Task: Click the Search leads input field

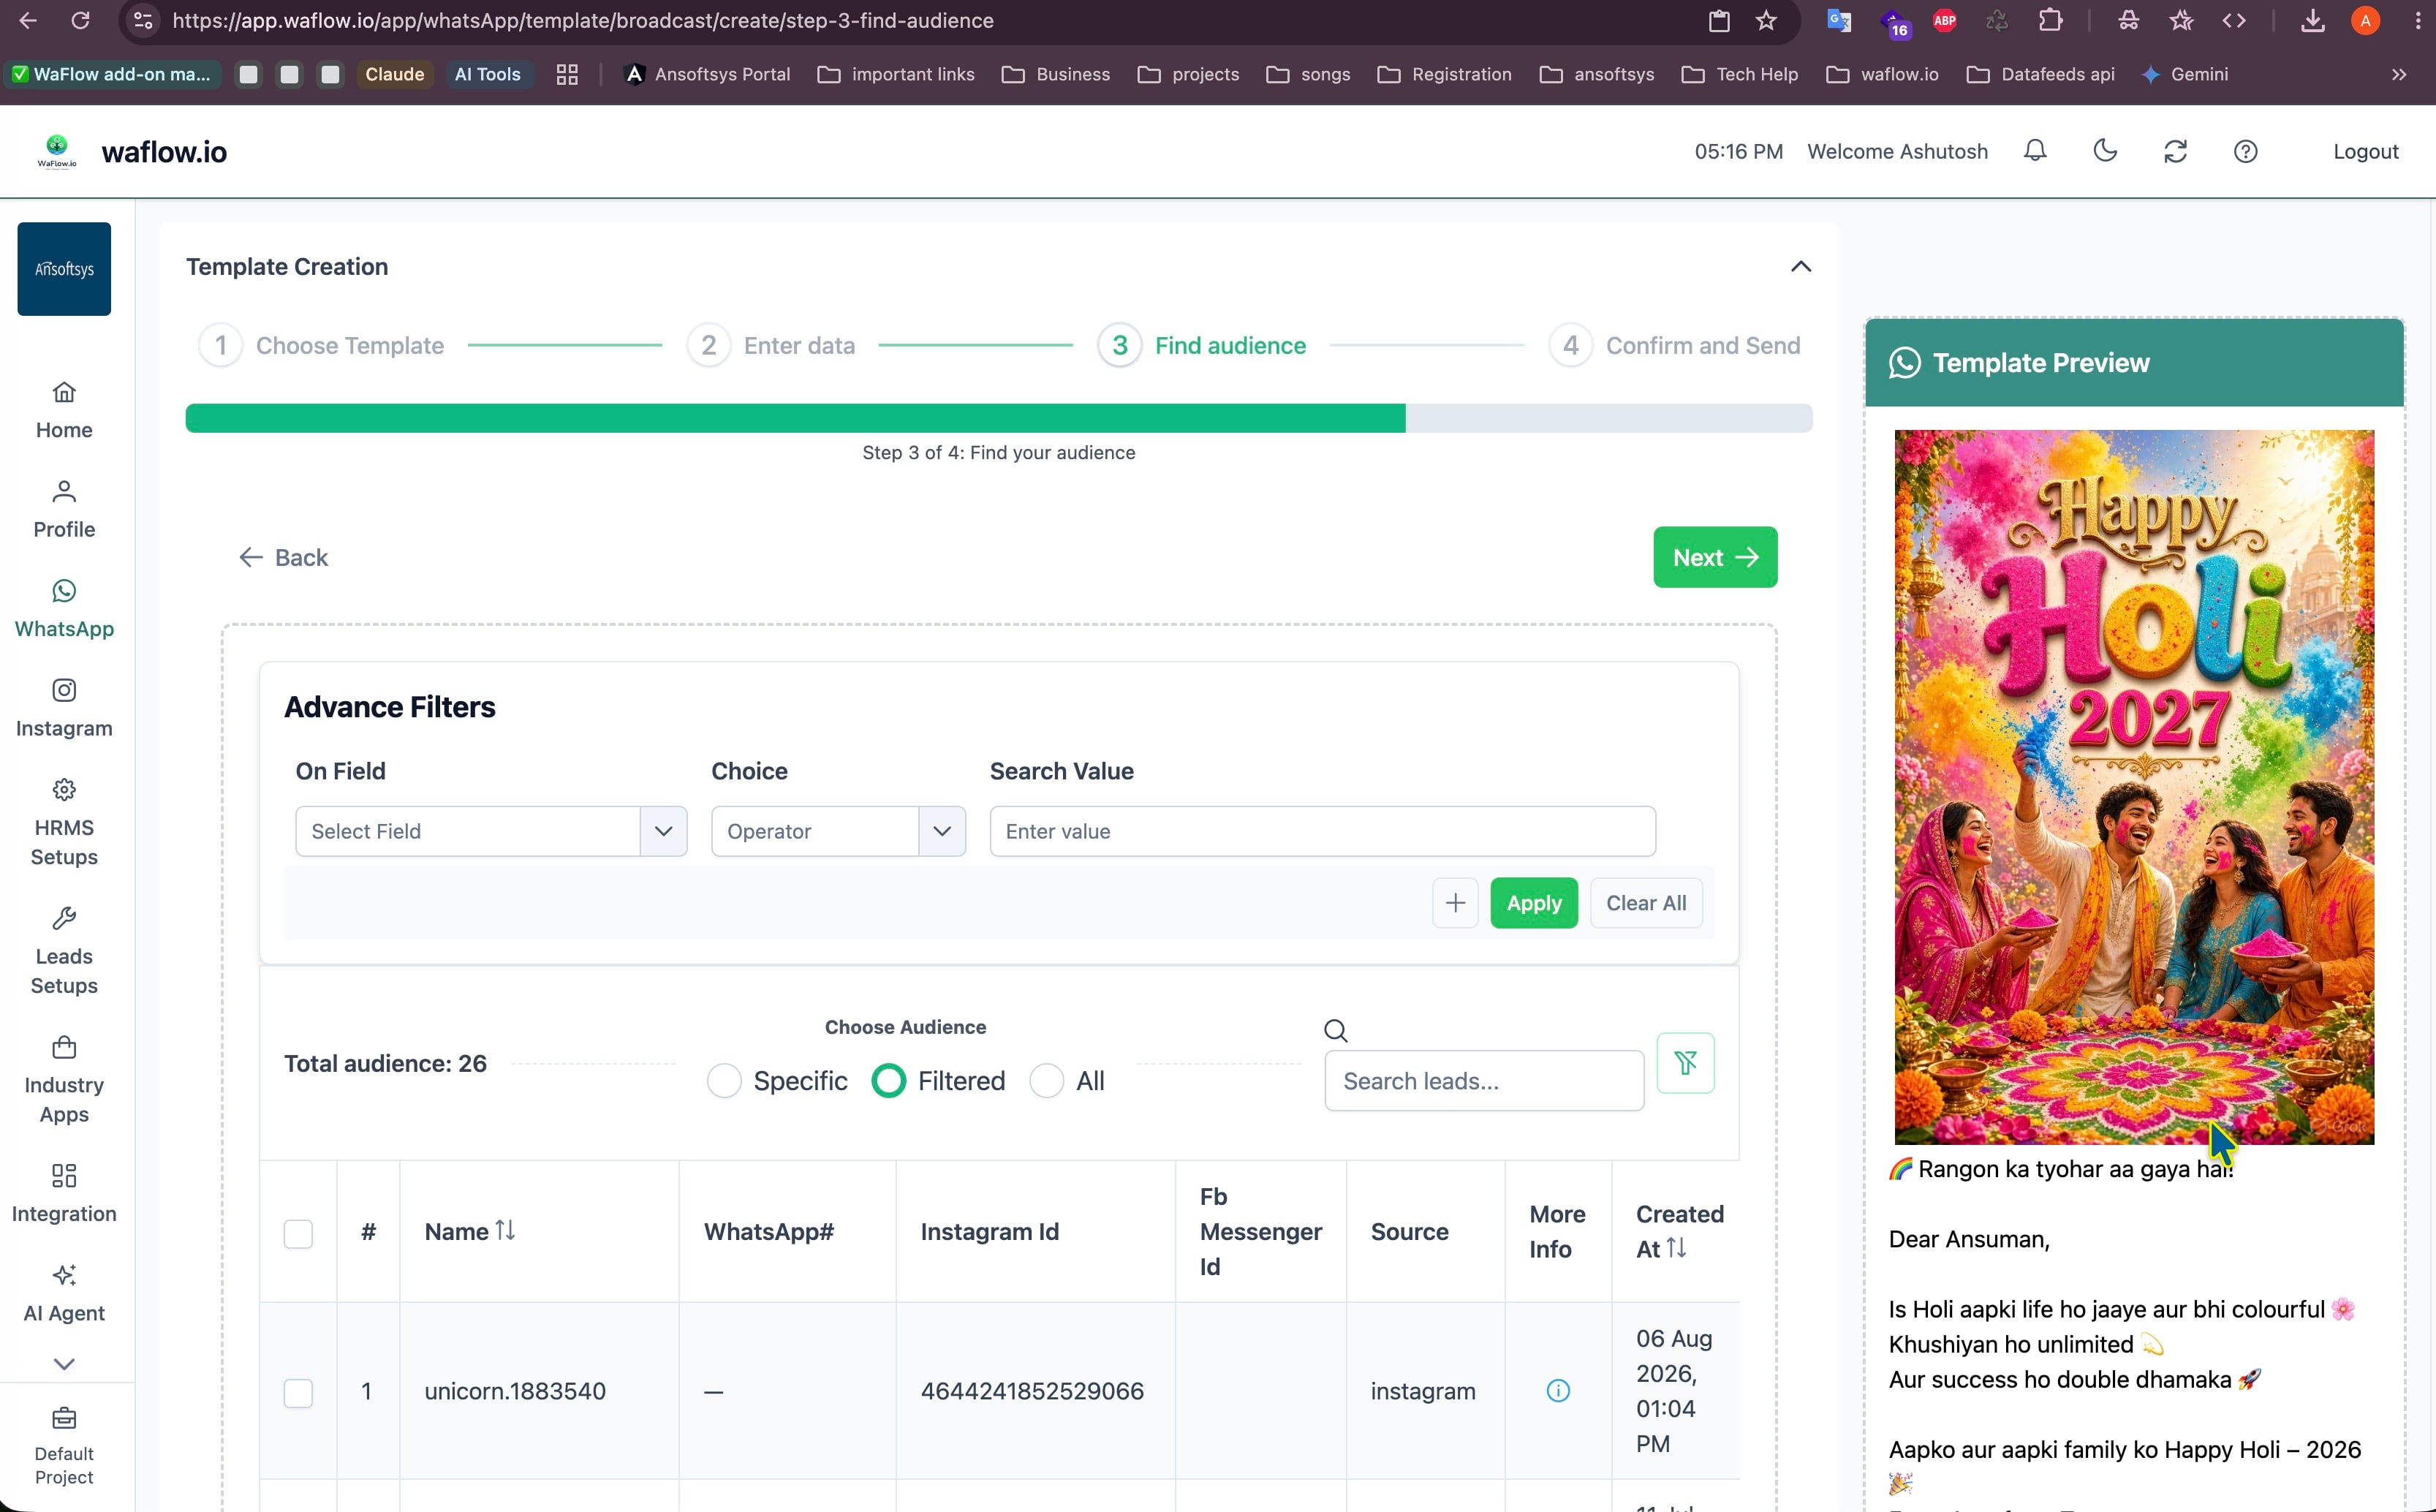Action: tap(1484, 1081)
